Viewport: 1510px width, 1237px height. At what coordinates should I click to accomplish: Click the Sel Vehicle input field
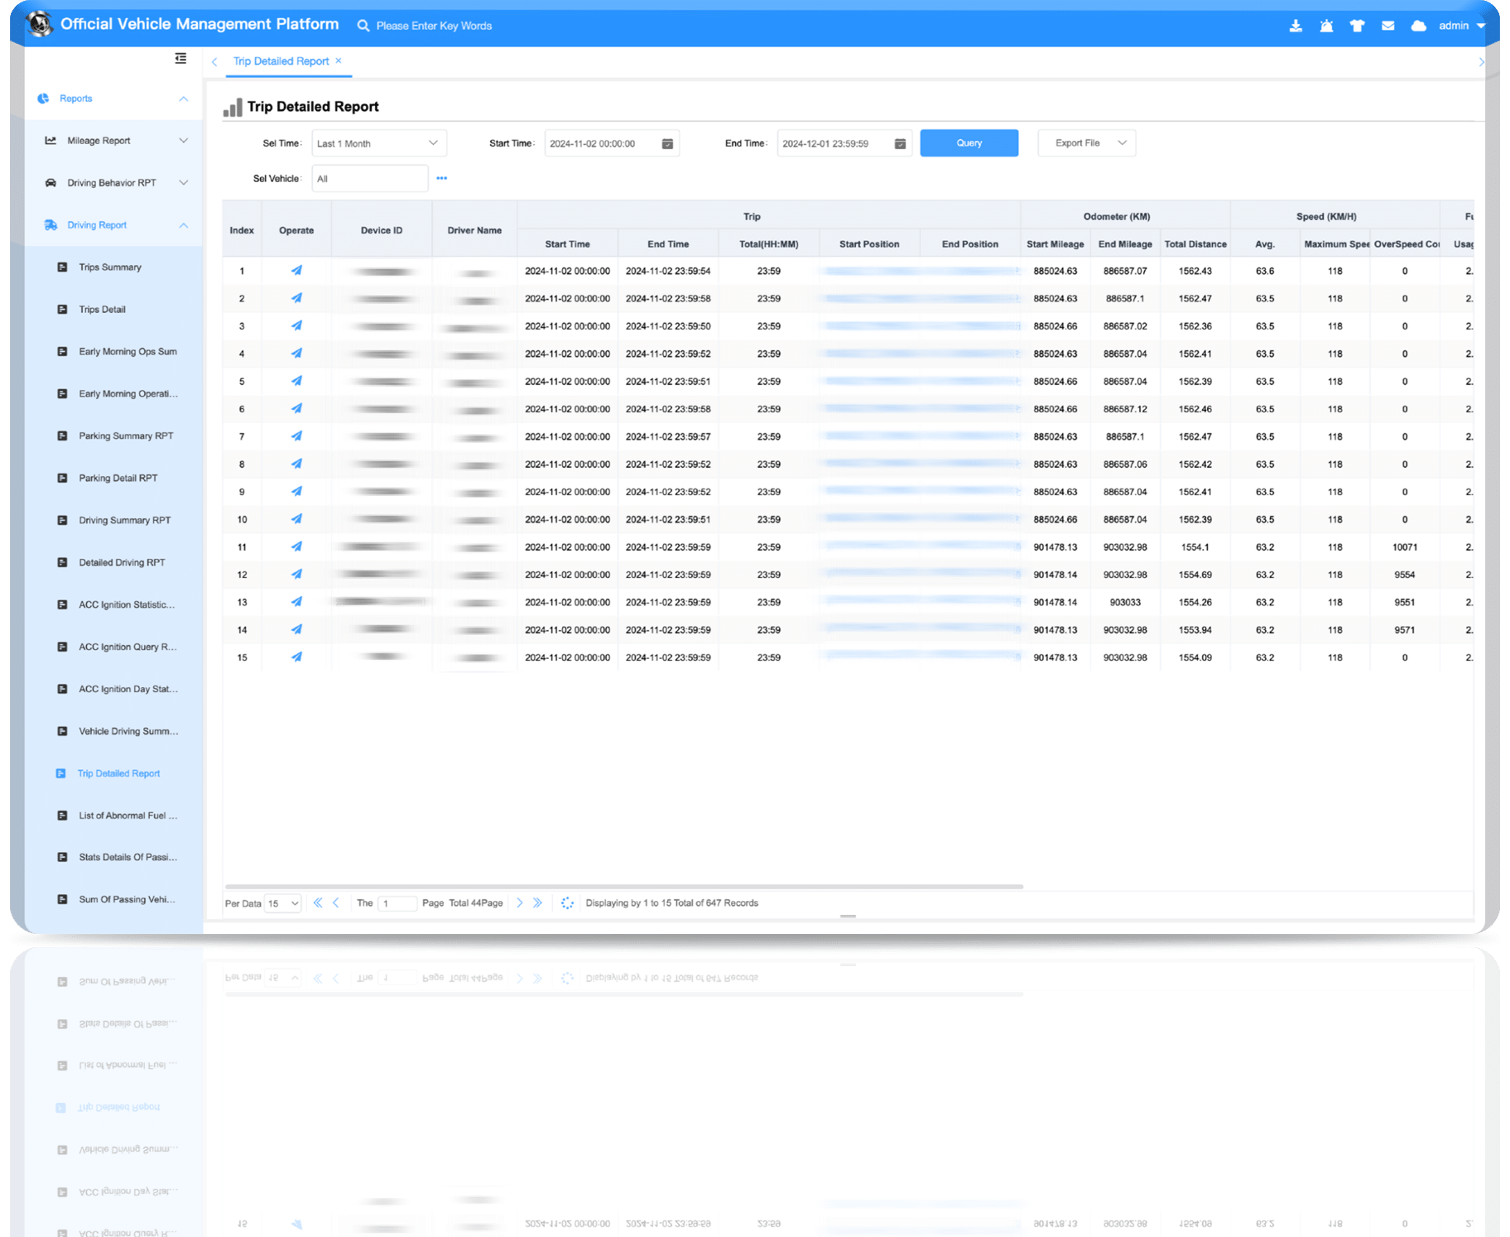coord(369,179)
